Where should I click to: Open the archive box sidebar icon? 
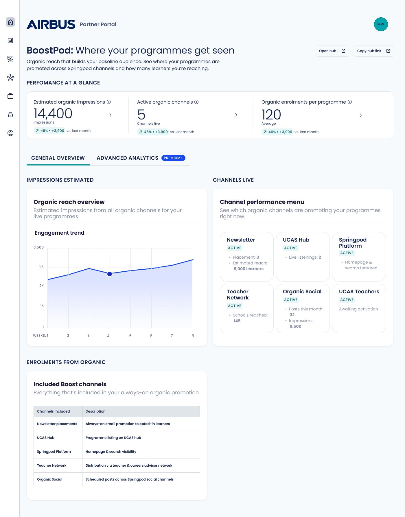(x=10, y=115)
